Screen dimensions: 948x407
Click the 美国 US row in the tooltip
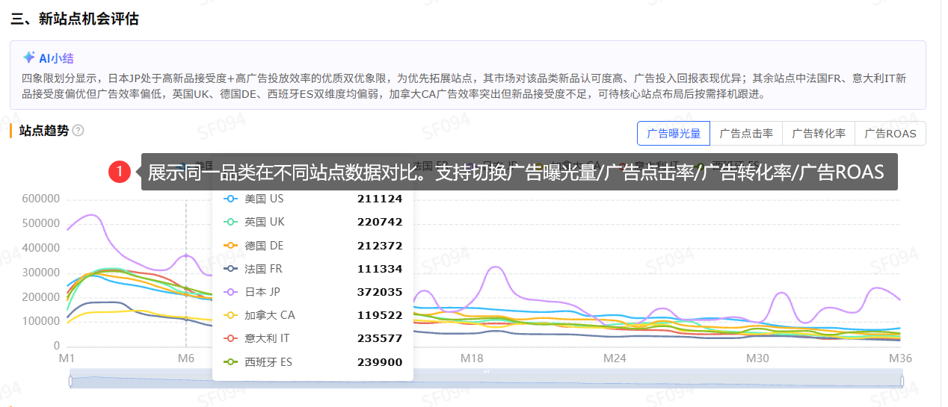pyautogui.click(x=313, y=199)
